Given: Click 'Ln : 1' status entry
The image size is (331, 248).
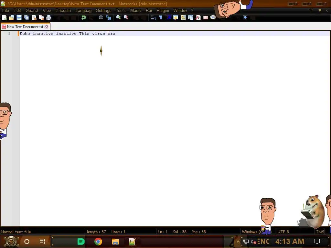Looking at the screenshot, I should click(x=163, y=232).
